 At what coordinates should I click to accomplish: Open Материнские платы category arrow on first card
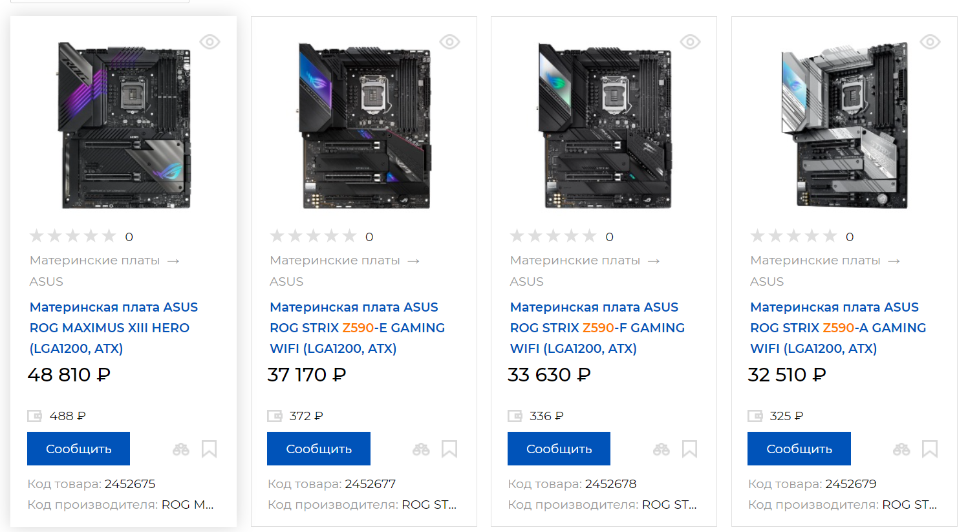(x=173, y=261)
